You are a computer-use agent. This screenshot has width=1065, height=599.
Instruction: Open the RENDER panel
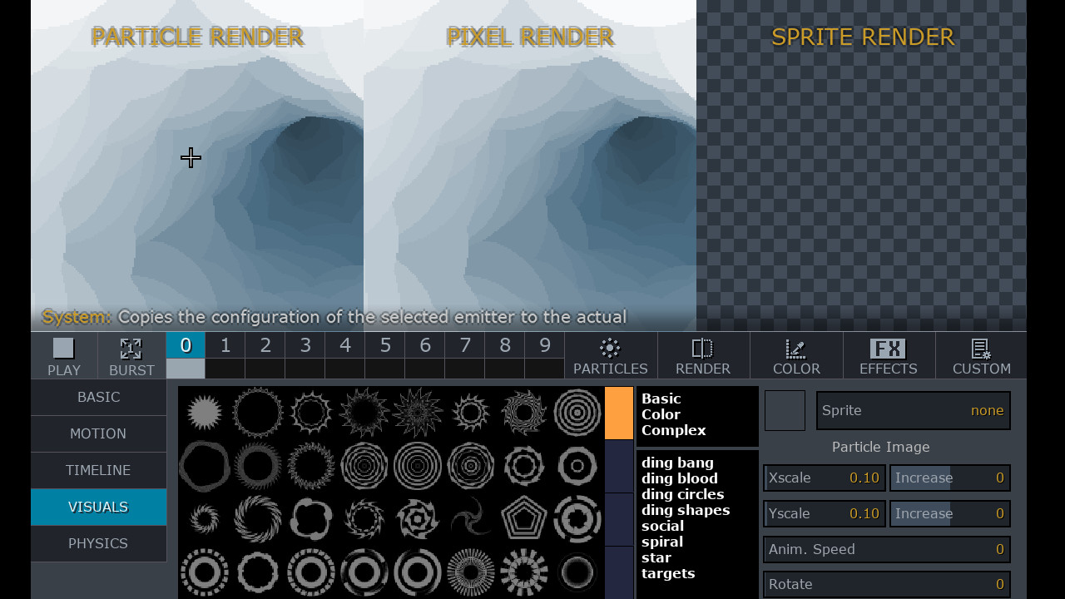[x=703, y=355]
